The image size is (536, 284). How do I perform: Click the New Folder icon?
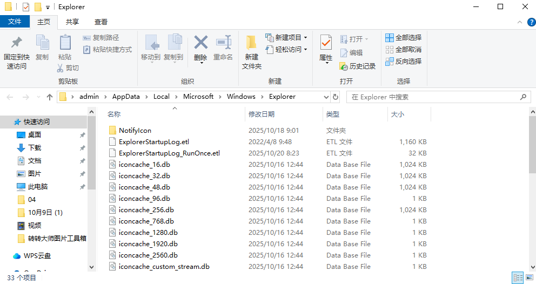click(x=251, y=43)
